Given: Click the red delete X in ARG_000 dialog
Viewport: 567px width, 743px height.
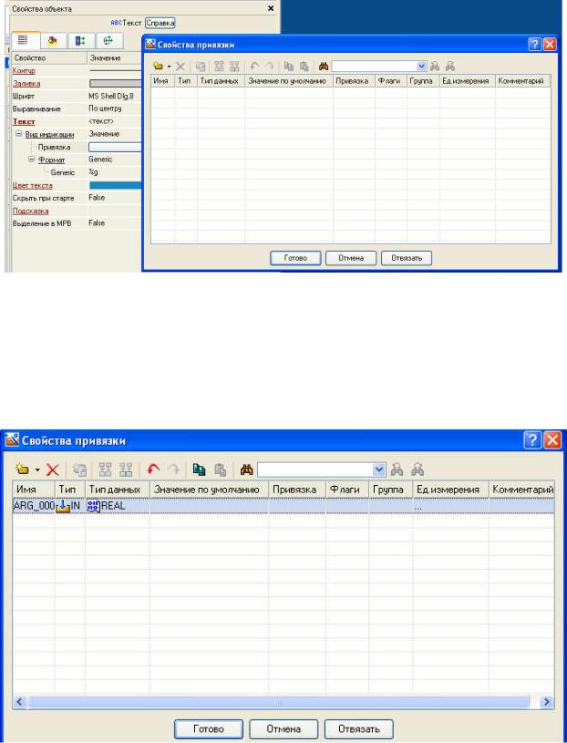Looking at the screenshot, I should click(52, 470).
